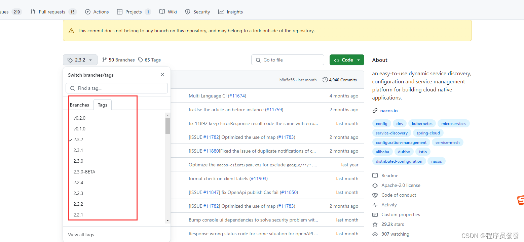Click the Go to file search field

click(288, 60)
